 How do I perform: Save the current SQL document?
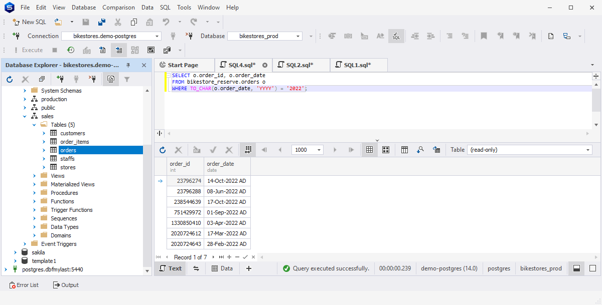[85, 22]
